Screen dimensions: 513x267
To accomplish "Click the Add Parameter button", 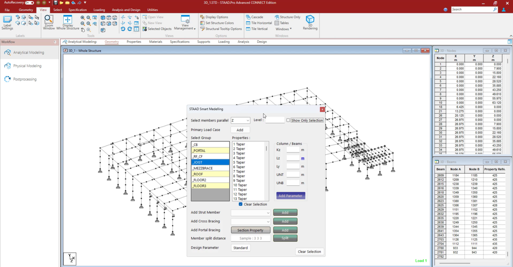I will coord(291,195).
